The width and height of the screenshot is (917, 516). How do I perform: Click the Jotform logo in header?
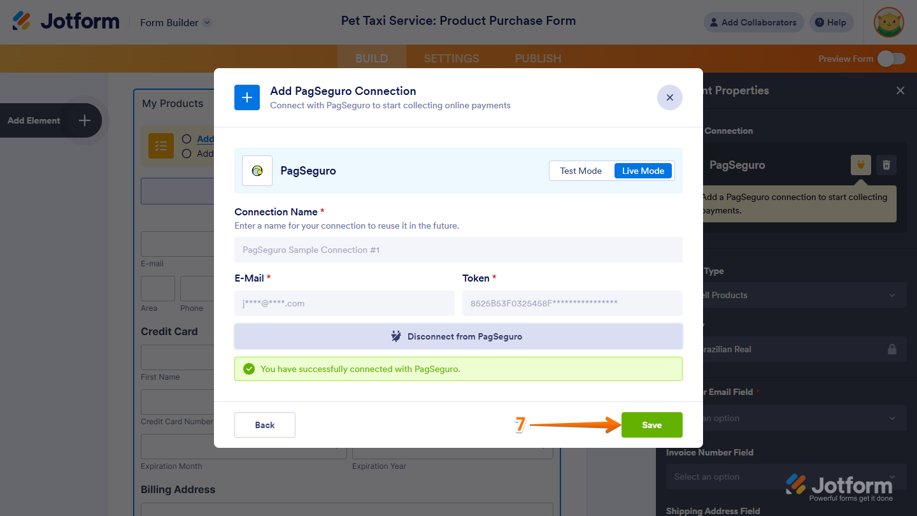(66, 22)
